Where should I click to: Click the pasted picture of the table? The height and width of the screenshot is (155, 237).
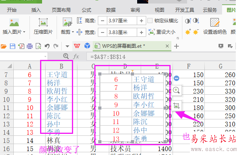pyautogui.click(x=132, y=108)
